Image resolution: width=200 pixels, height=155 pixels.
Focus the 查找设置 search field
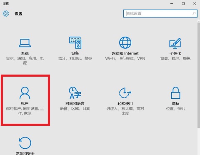pyautogui.click(x=160, y=13)
